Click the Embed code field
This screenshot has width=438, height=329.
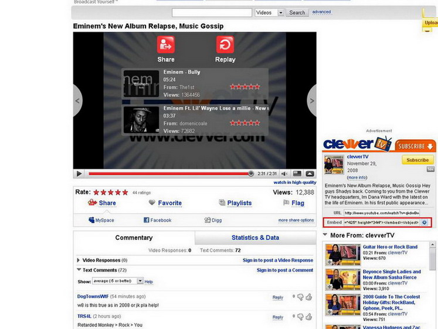coord(382,222)
